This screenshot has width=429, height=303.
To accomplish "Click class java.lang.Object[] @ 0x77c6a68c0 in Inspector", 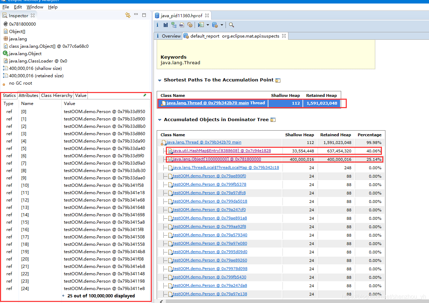I will point(49,46).
